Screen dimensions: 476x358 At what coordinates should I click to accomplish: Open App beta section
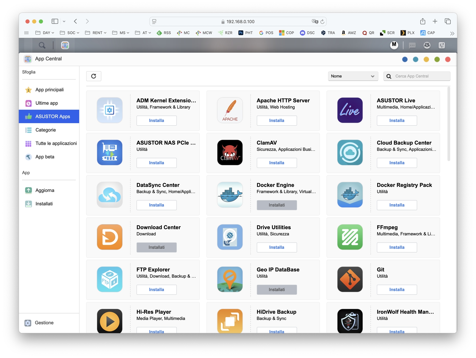point(49,157)
